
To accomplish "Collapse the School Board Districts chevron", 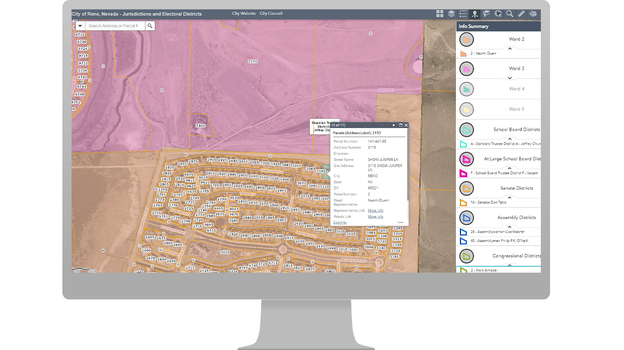I will [510, 138].
